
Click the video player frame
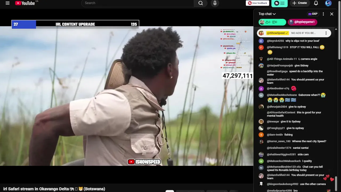pos(127,96)
